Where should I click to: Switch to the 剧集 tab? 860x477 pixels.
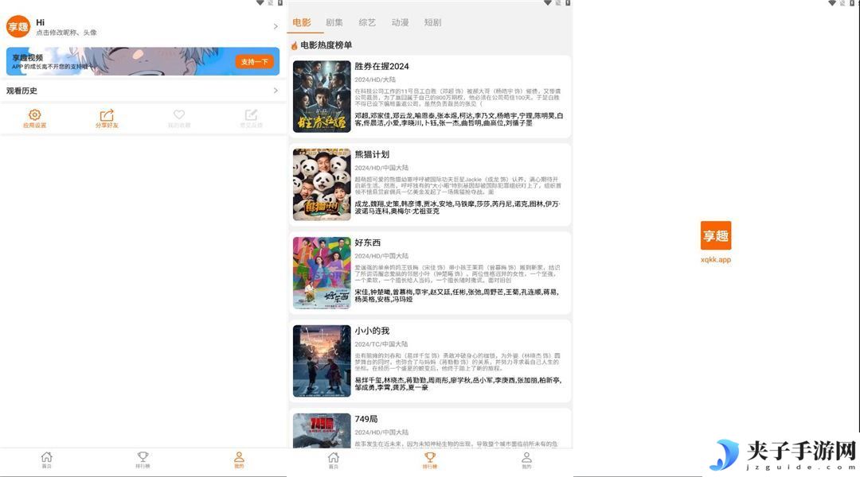point(334,22)
